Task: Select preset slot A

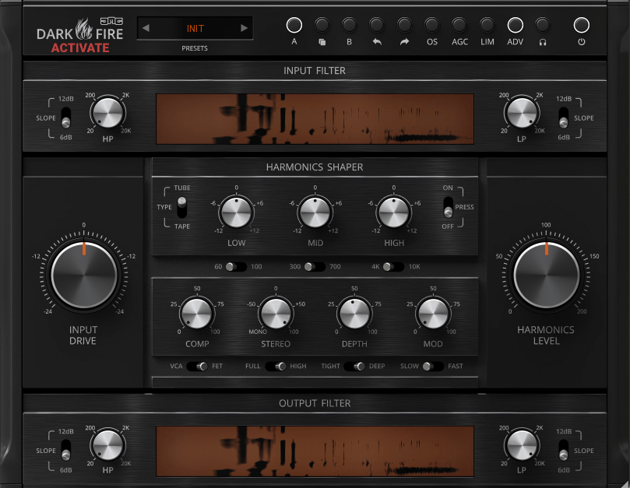Action: tap(294, 25)
